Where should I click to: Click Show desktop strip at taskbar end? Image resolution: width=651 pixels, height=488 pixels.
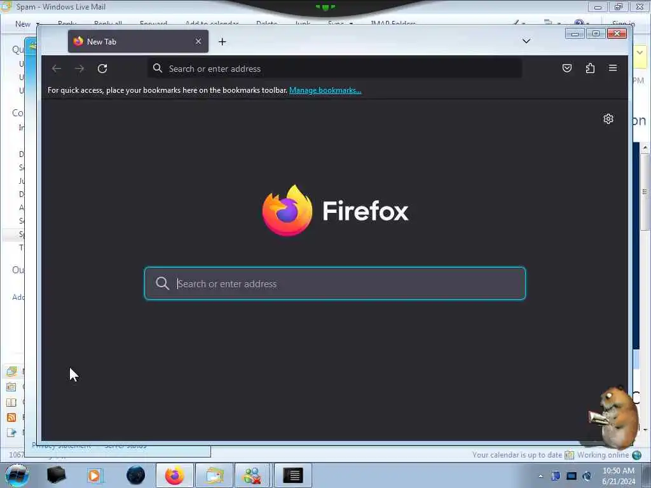(647, 475)
